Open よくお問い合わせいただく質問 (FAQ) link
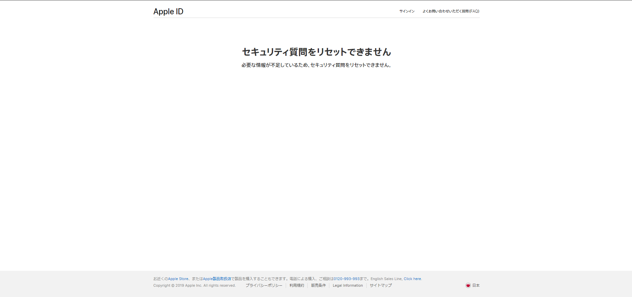 [x=451, y=11]
